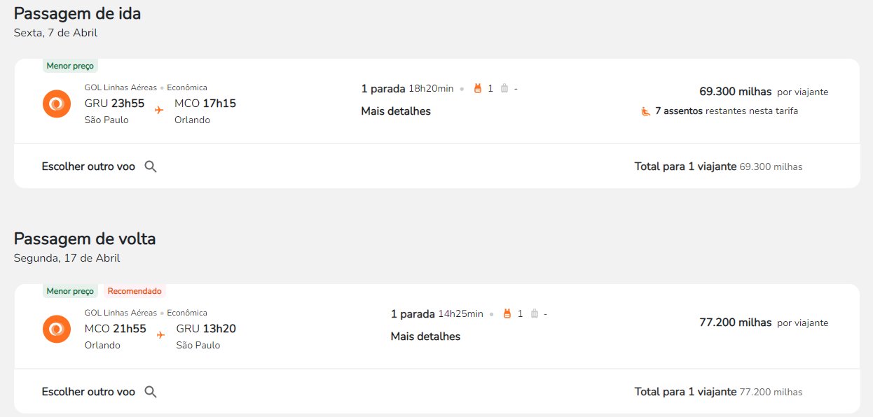Choose Escolher outro voo for return trip

88,392
